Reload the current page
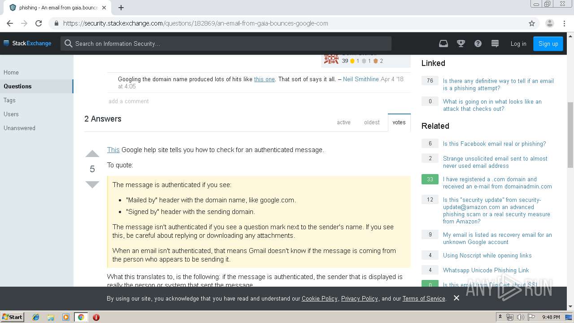574x323 pixels. (x=39, y=23)
